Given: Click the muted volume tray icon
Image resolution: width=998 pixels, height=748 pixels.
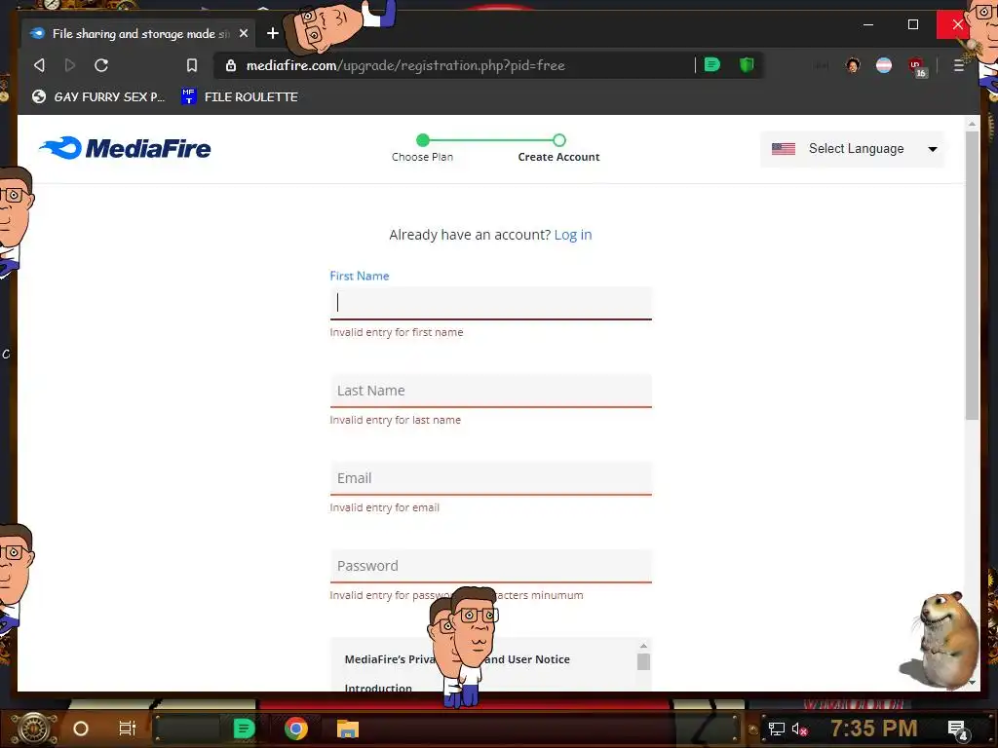Looking at the screenshot, I should (799, 729).
